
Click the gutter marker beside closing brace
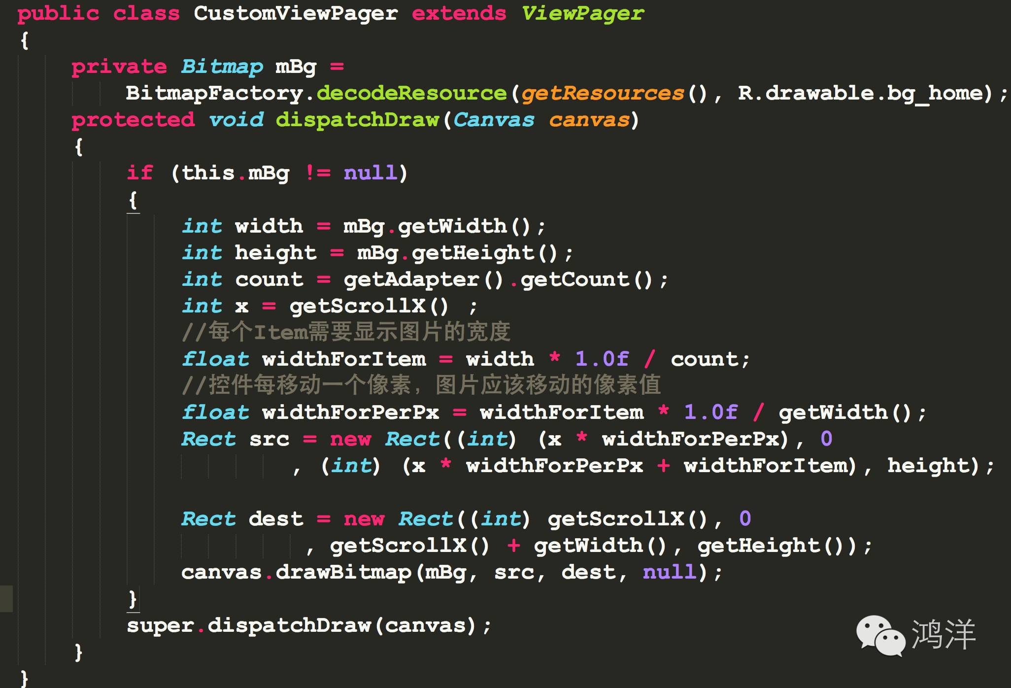coord(6,598)
